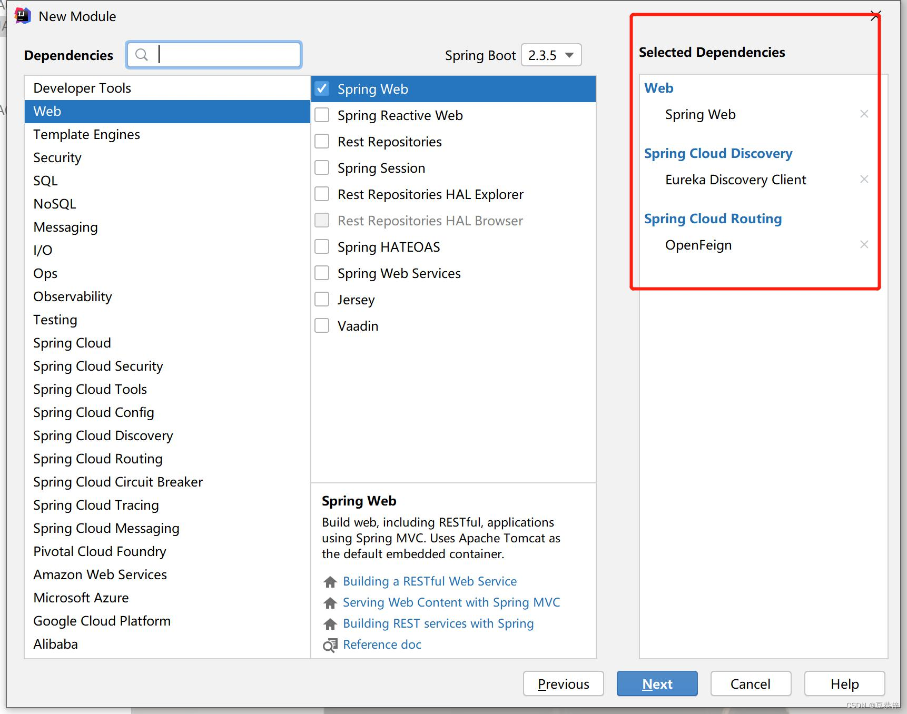Choose the Ops category
The image size is (907, 714).
pos(167,273)
